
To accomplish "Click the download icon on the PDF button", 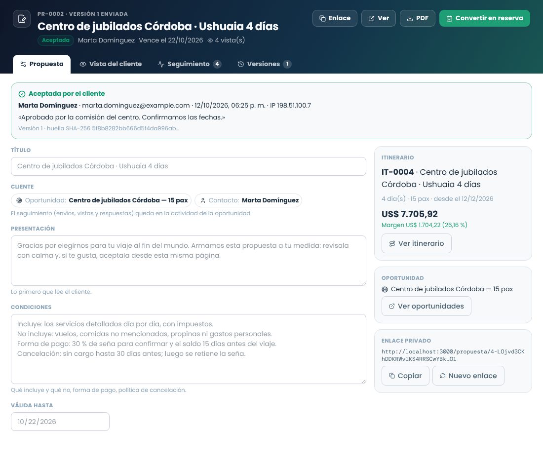I will [410, 19].
